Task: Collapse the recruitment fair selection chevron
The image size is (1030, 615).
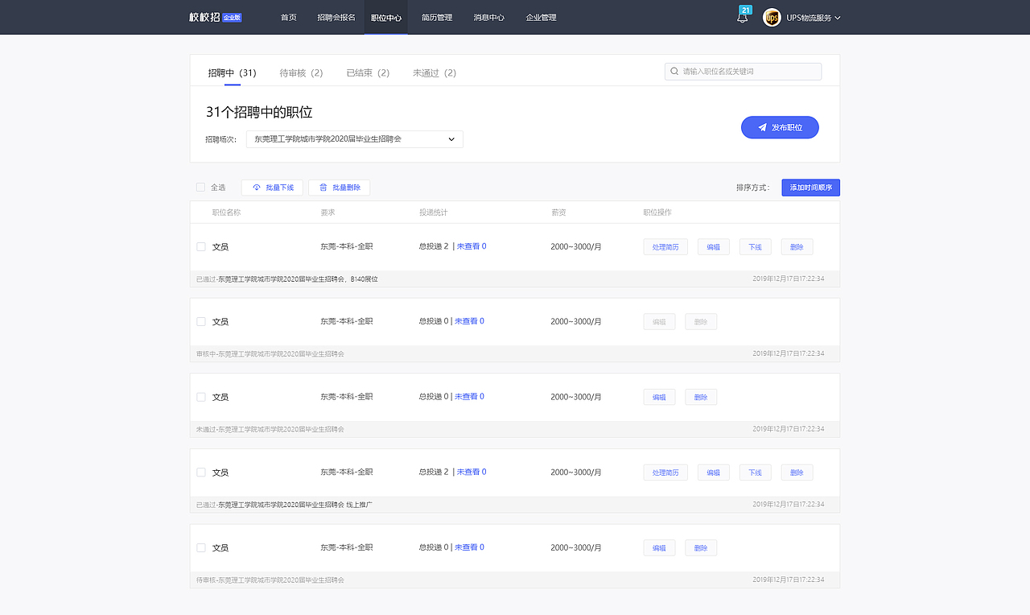Action: click(x=451, y=138)
